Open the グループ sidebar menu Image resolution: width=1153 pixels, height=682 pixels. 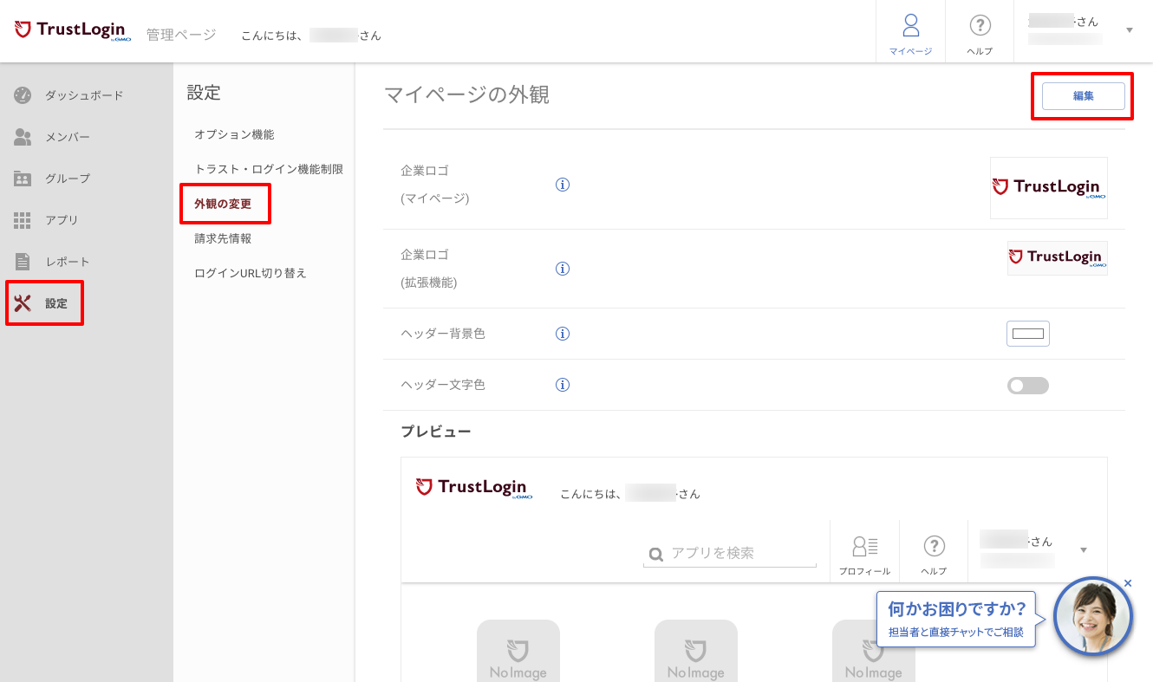coord(68,179)
